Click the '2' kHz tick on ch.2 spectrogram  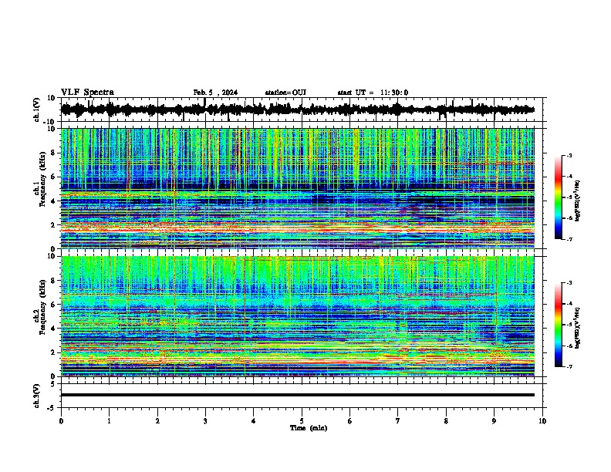54,352
